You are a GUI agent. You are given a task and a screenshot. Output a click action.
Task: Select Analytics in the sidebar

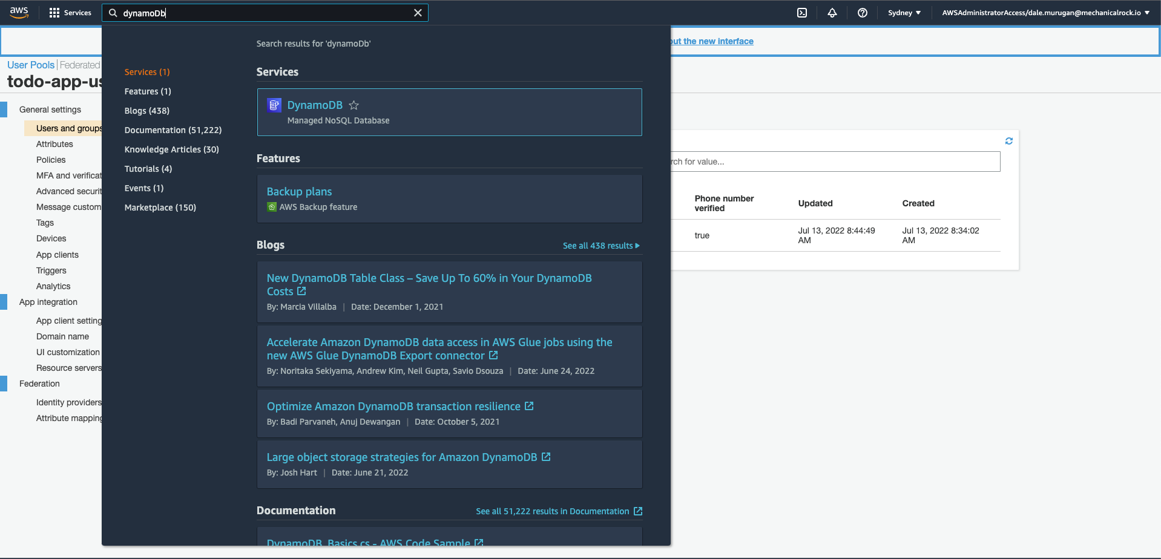tap(53, 286)
